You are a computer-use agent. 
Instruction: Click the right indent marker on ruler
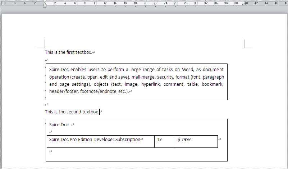pos(244,4)
